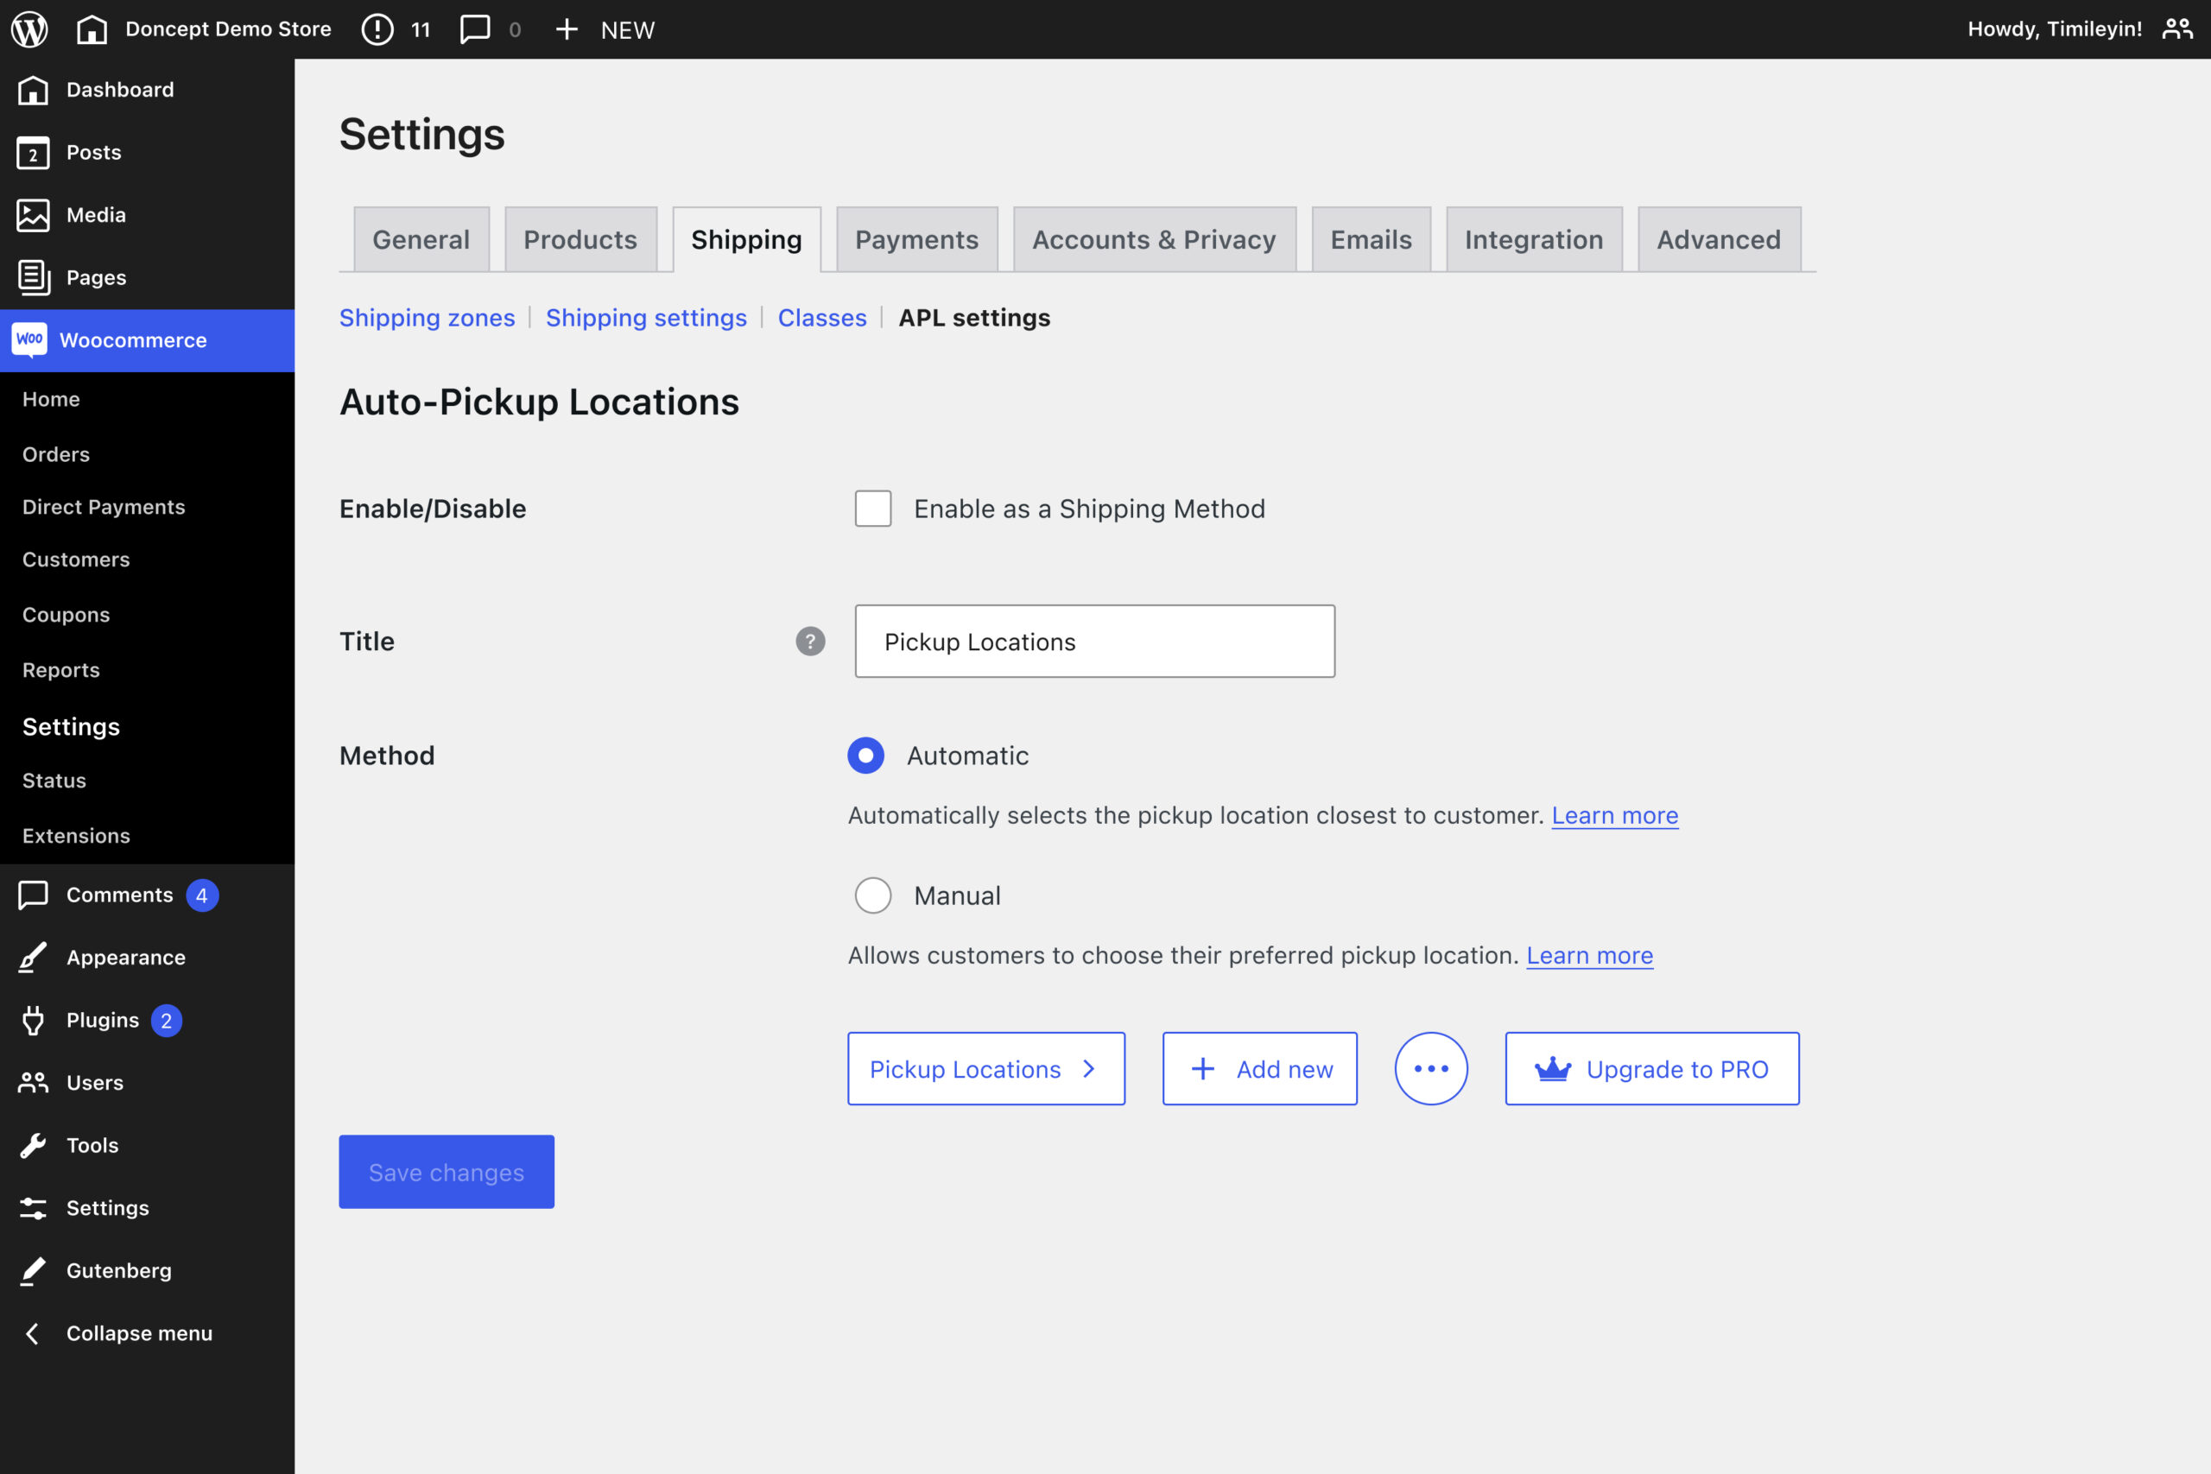Click the Media image icon in sidebar

[33, 214]
